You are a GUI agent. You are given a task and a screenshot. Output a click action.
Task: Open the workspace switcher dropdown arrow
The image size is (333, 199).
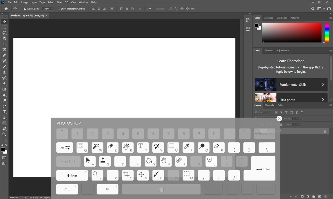coord(324,9)
